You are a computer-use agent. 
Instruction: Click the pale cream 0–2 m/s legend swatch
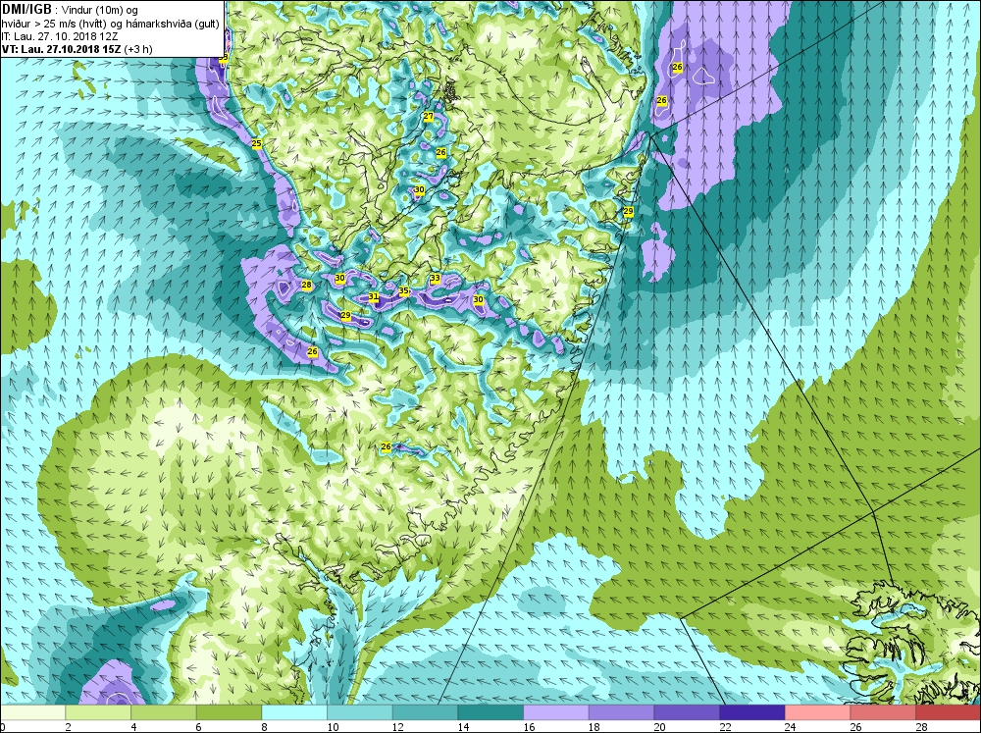tap(32, 712)
